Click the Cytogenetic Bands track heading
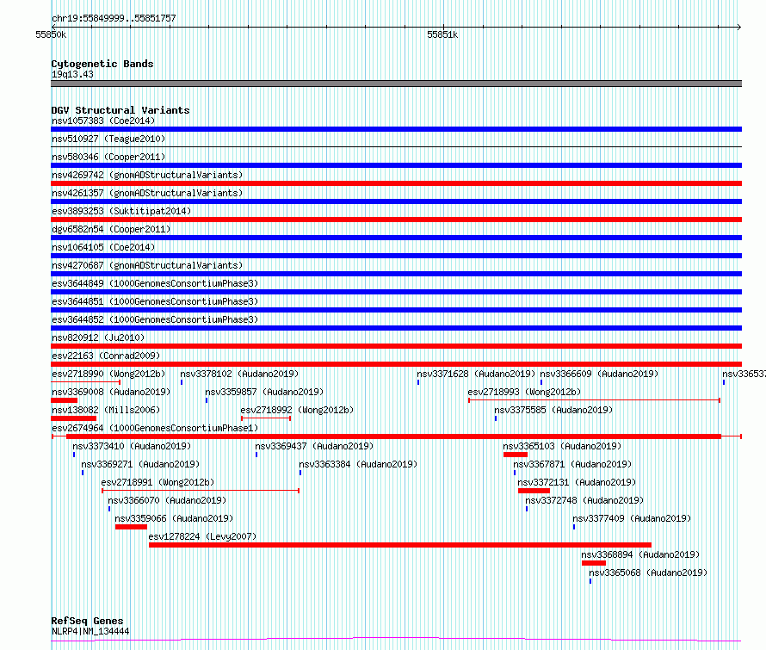This screenshot has width=766, height=650. click(x=102, y=64)
